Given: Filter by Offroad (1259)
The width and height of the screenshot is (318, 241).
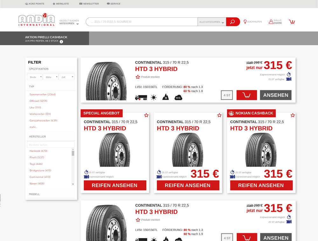Looking at the screenshot, I should 38,101.
